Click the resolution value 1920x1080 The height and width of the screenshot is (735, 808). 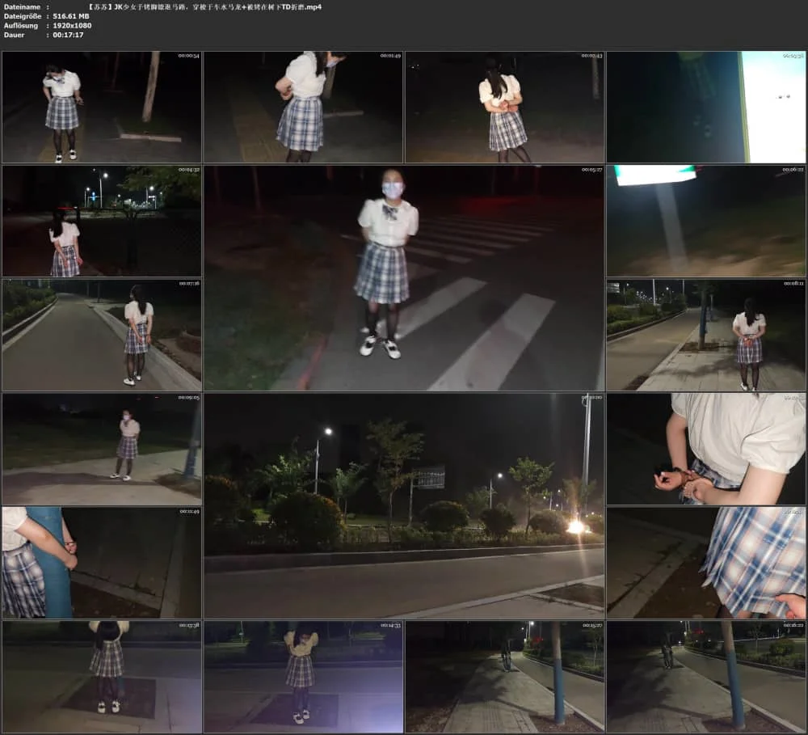(72, 25)
